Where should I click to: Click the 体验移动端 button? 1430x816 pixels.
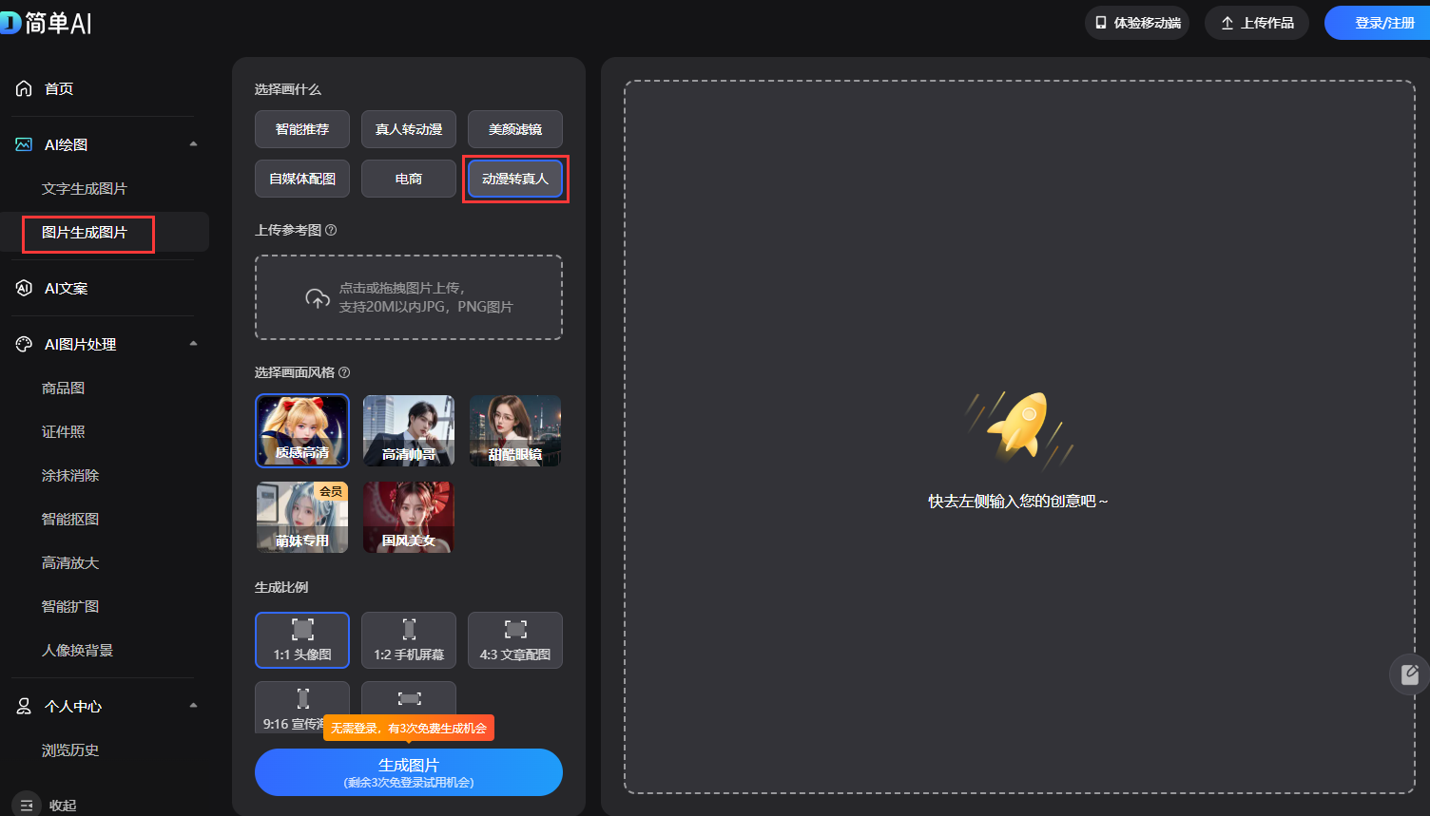pyautogui.click(x=1137, y=23)
